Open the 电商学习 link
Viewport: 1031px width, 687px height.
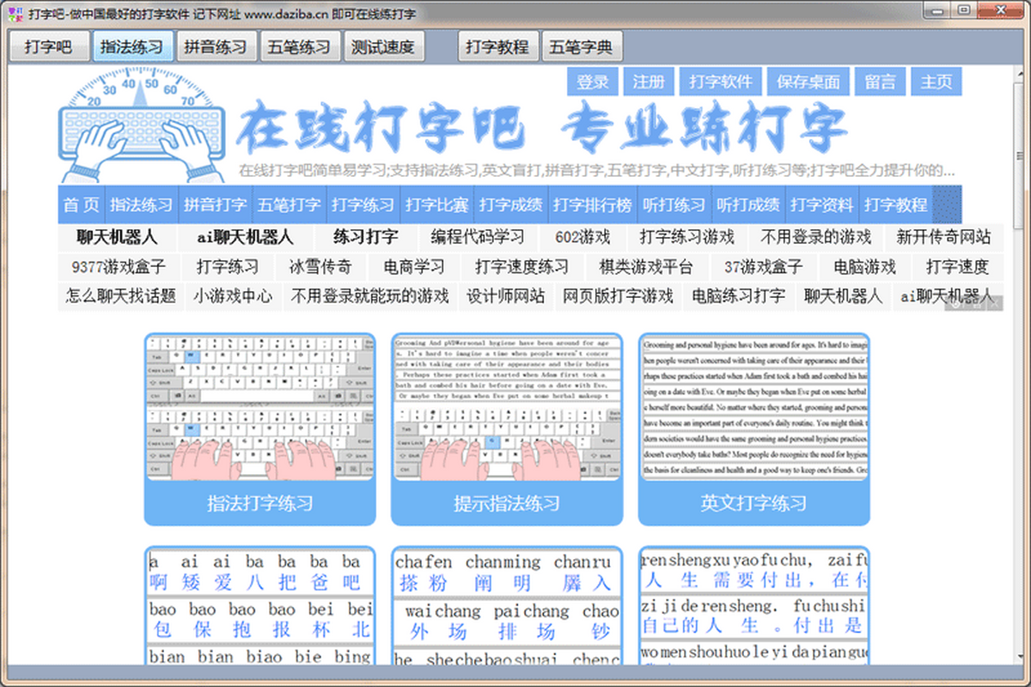point(414,267)
